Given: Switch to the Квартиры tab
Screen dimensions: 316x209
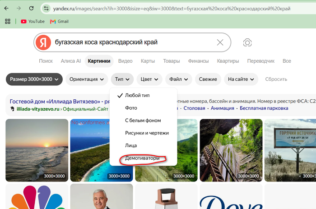Looking at the screenshot, I should [228, 61].
